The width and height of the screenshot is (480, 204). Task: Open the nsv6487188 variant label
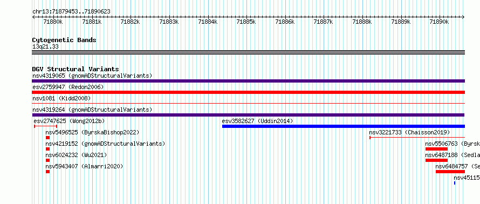point(452,155)
